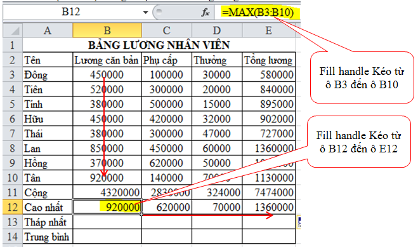Click cell with value 100000

166,75
